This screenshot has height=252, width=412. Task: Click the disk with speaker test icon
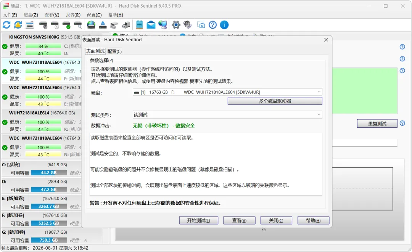(43, 25)
